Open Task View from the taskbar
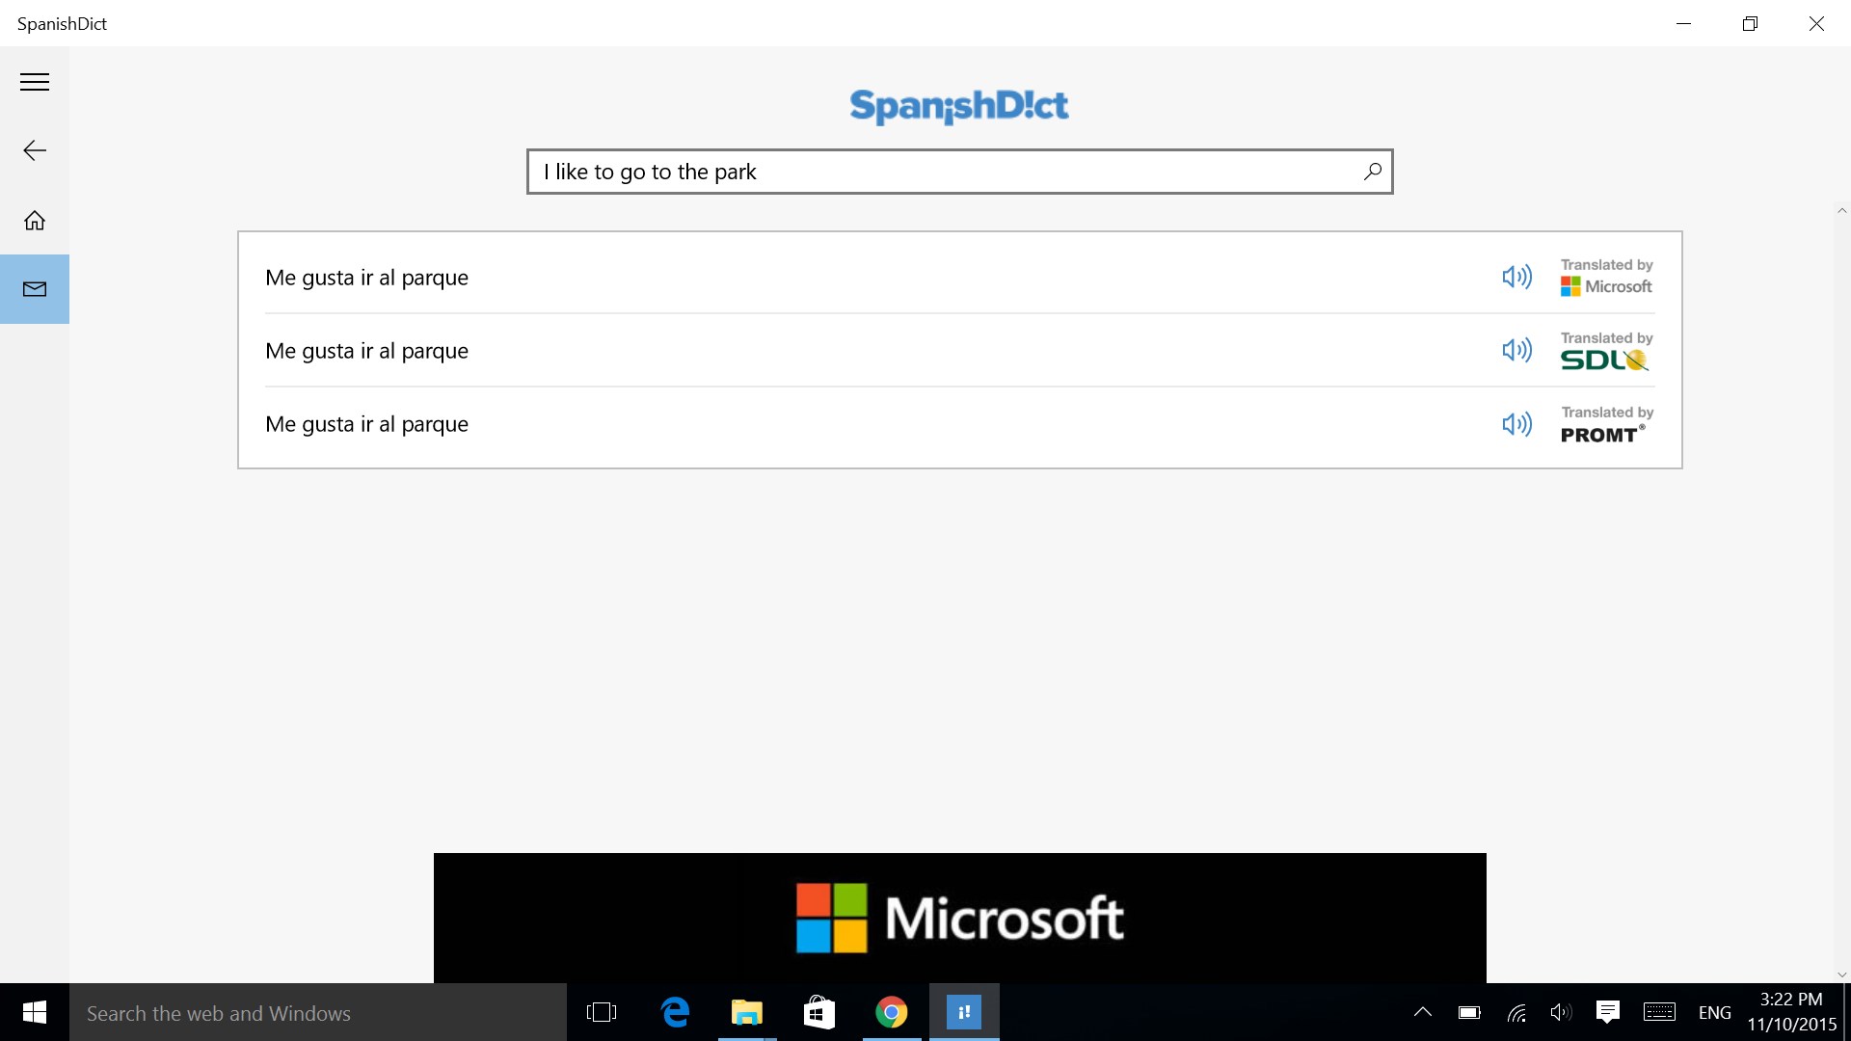This screenshot has height=1041, width=1851. [601, 1012]
